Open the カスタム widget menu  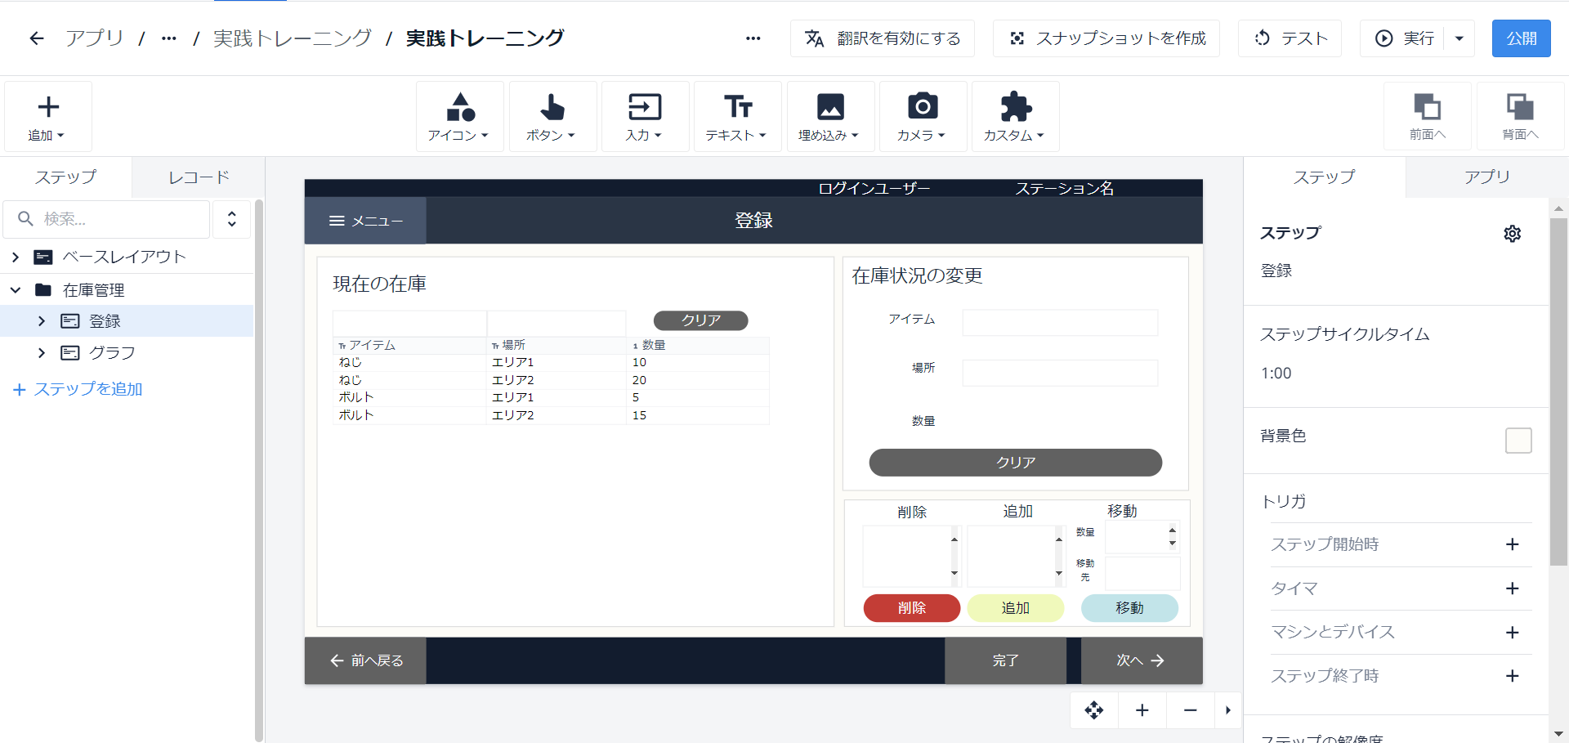point(1015,117)
